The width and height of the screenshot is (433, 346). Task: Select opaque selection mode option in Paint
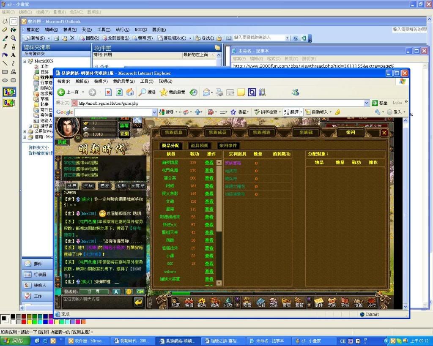point(9,92)
